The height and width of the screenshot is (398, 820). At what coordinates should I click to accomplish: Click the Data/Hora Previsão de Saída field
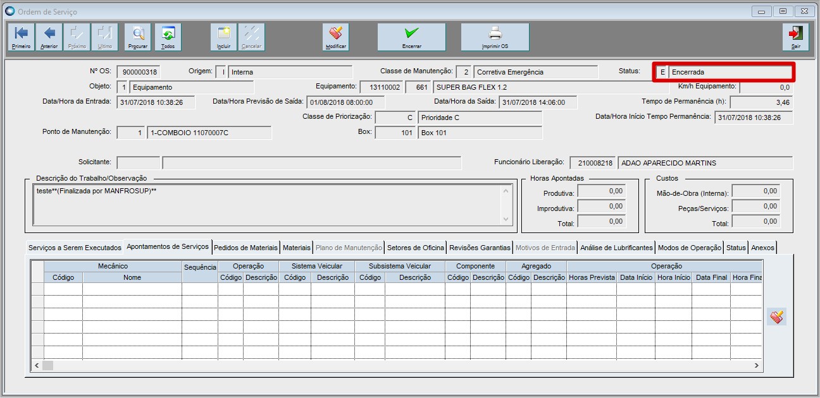click(x=345, y=102)
